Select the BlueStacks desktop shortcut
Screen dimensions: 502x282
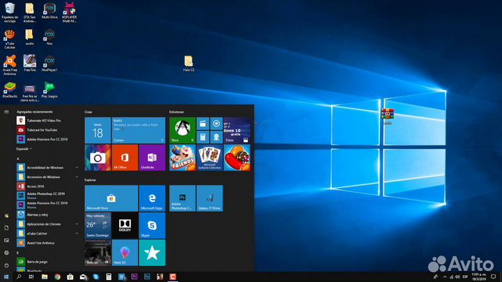pos(10,90)
